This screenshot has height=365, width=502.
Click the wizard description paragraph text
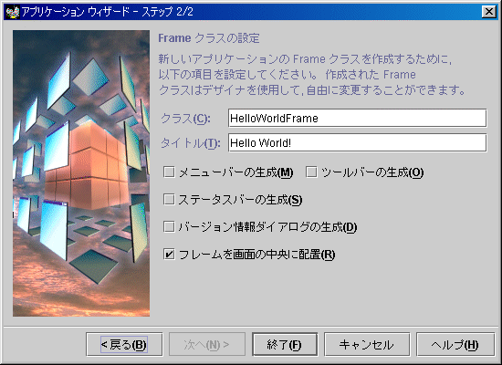(311, 75)
